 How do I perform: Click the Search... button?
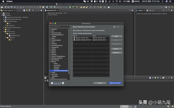[x=117, y=49]
